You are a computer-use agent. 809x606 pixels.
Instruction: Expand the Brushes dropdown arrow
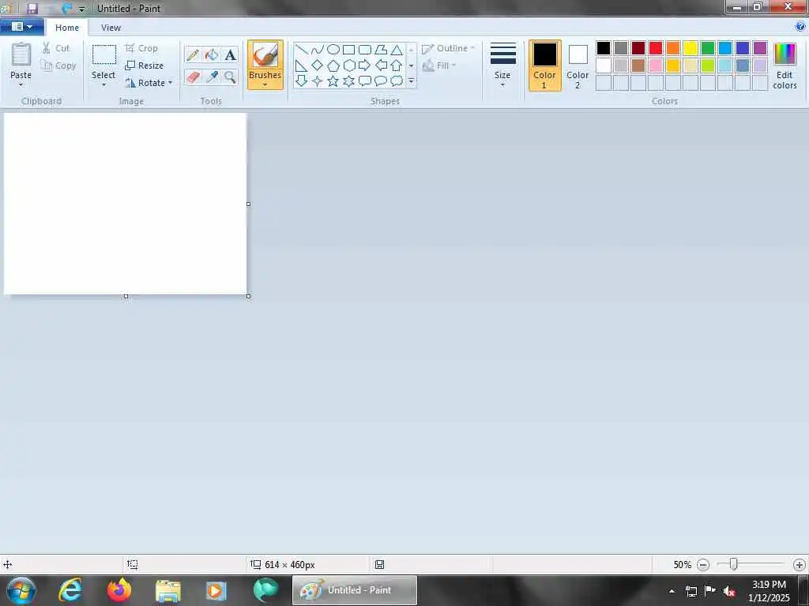point(265,85)
